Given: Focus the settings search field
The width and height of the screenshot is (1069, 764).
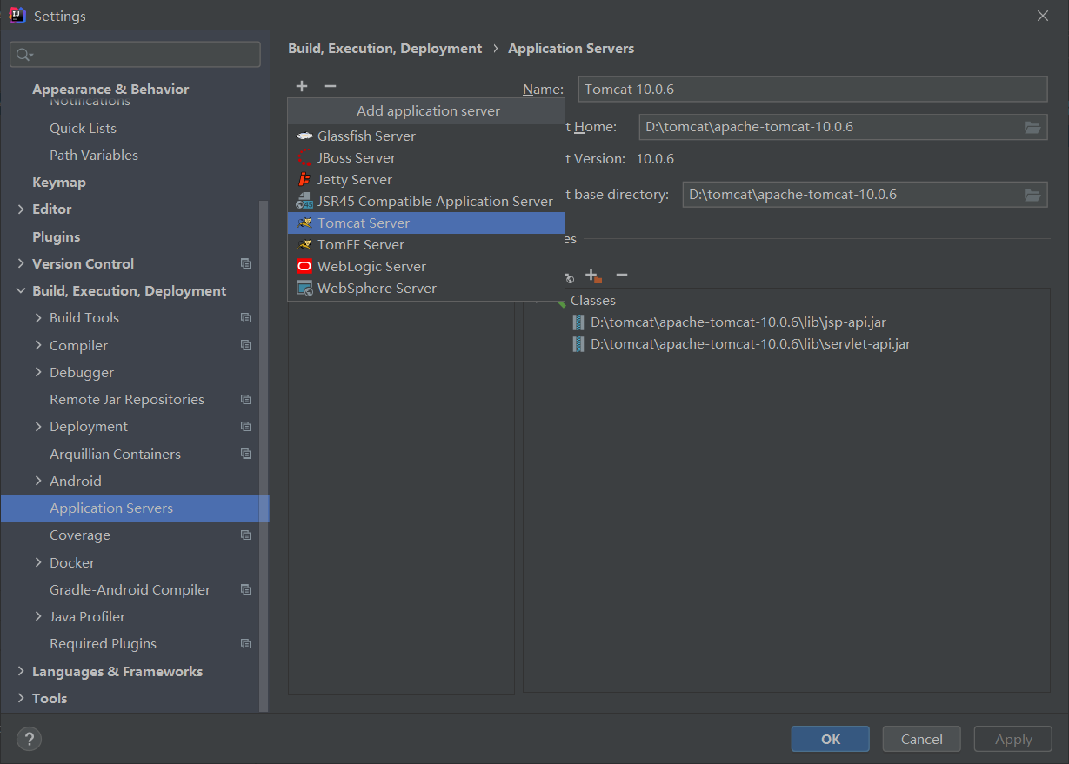Looking at the screenshot, I should (135, 55).
